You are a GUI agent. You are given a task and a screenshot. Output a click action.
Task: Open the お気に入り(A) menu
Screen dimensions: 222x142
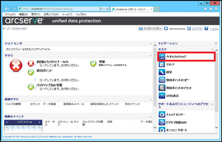pyautogui.click(x=51, y=15)
